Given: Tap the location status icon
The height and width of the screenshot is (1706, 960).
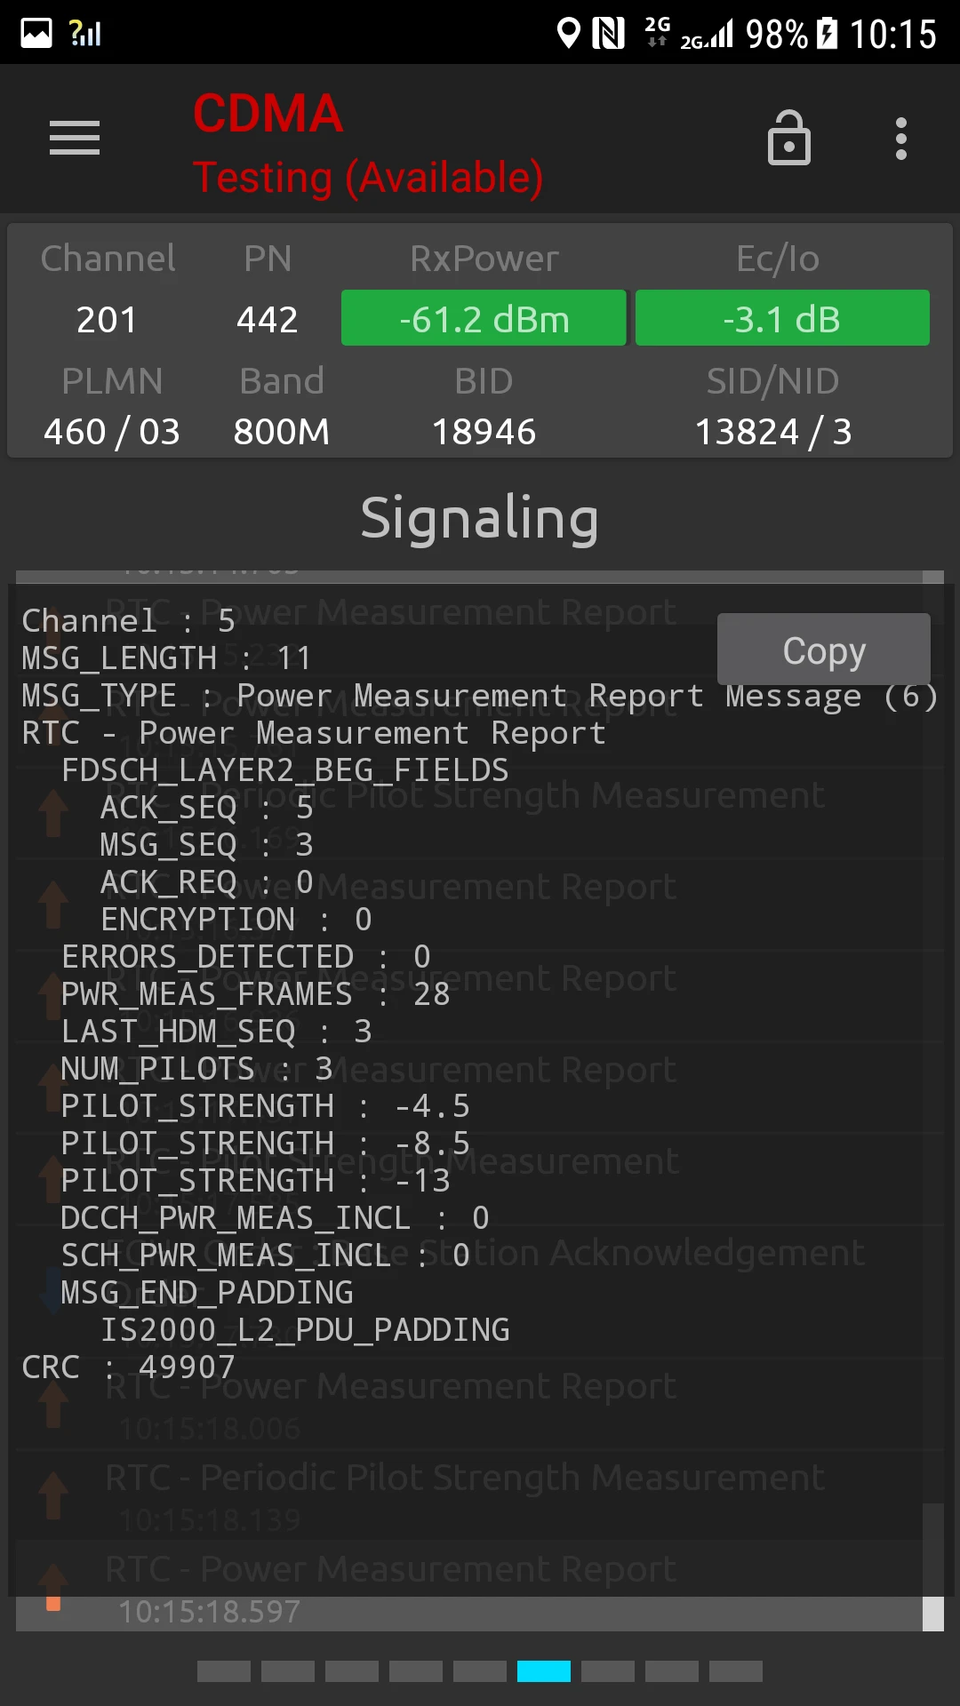Looking at the screenshot, I should click(568, 34).
